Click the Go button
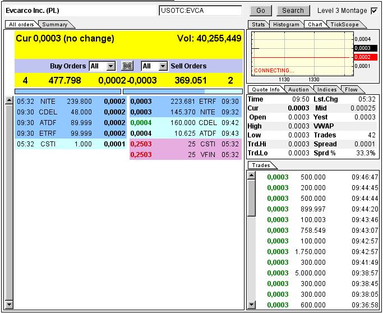Image resolution: width=383 pixels, height=313 pixels. click(261, 11)
